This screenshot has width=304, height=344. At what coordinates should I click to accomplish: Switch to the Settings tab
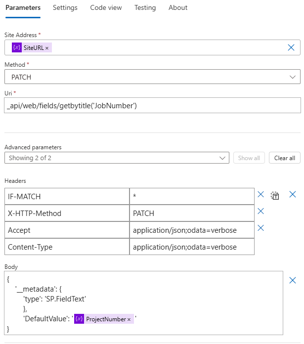(65, 7)
